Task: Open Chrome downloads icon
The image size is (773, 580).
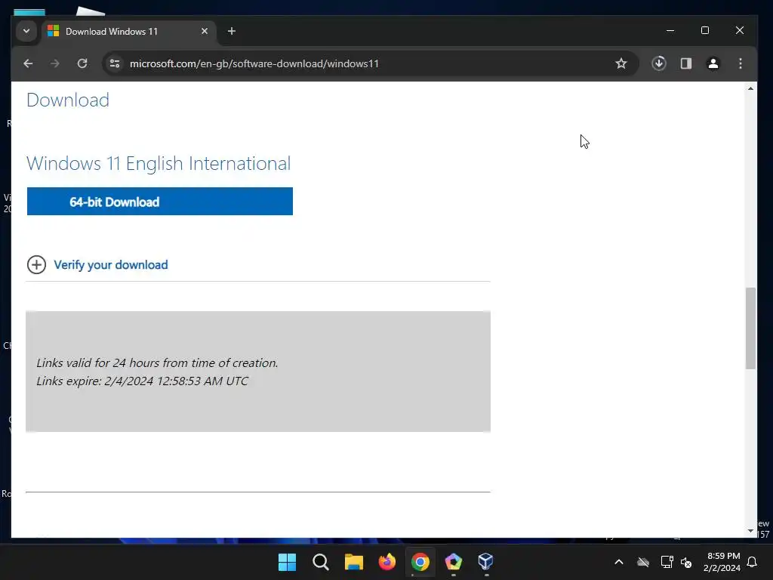Action: click(x=659, y=63)
